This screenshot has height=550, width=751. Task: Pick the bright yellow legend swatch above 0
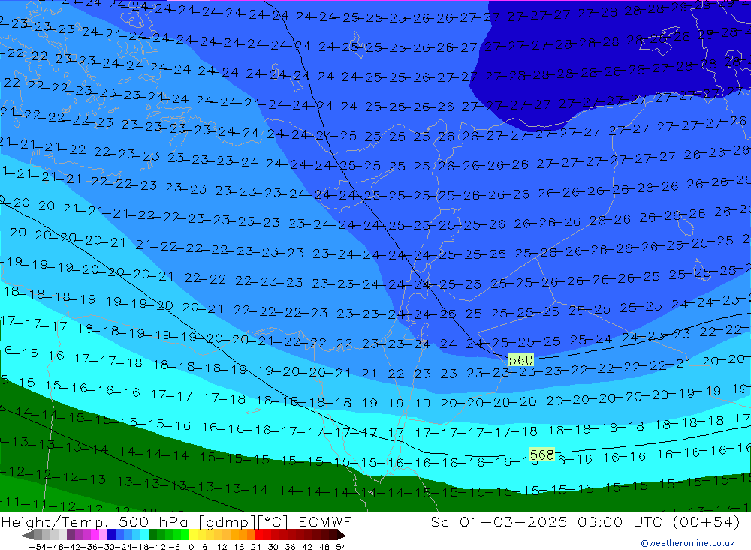click(193, 535)
